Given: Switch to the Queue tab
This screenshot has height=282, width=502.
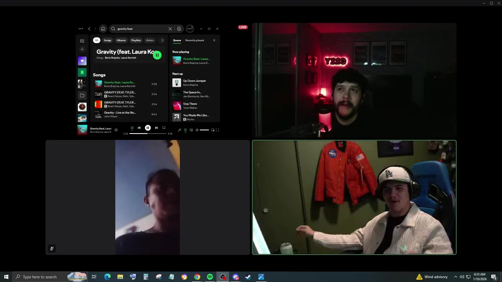Looking at the screenshot, I should click(x=177, y=40).
